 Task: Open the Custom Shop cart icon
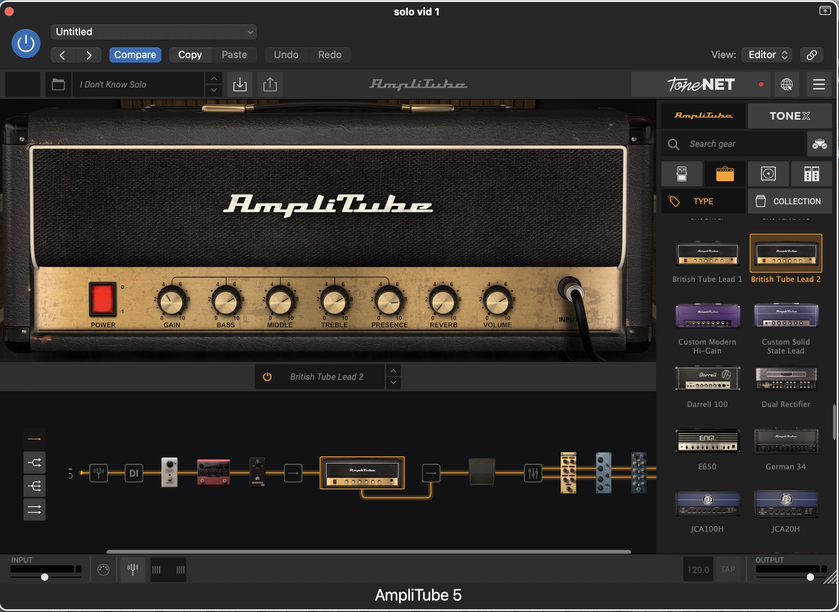(x=819, y=144)
